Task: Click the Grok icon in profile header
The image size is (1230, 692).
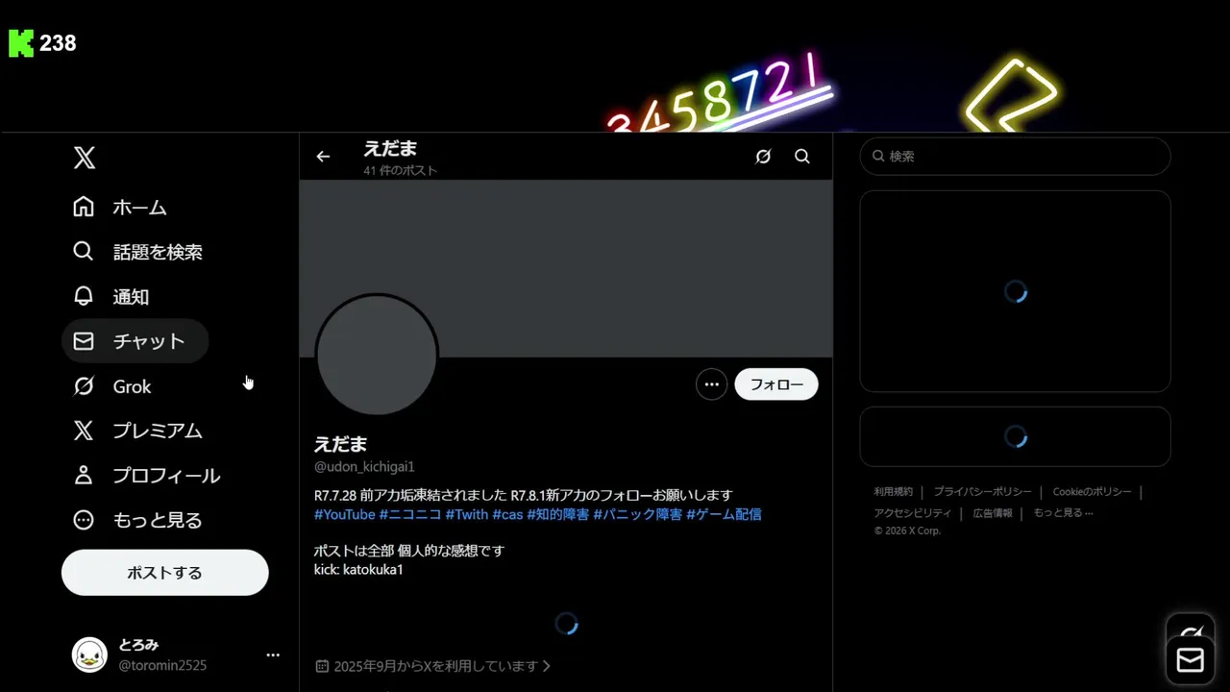Action: (763, 157)
